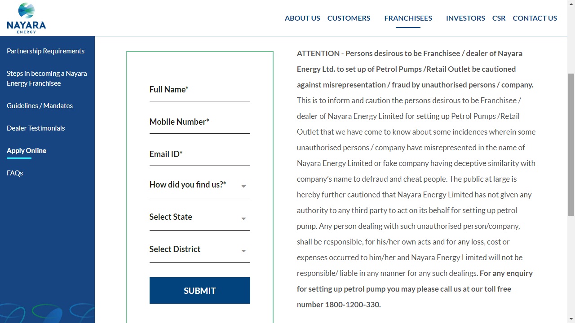Image resolution: width=575 pixels, height=323 pixels.
Task: Navigate to Contact Us
Action: pos(535,18)
